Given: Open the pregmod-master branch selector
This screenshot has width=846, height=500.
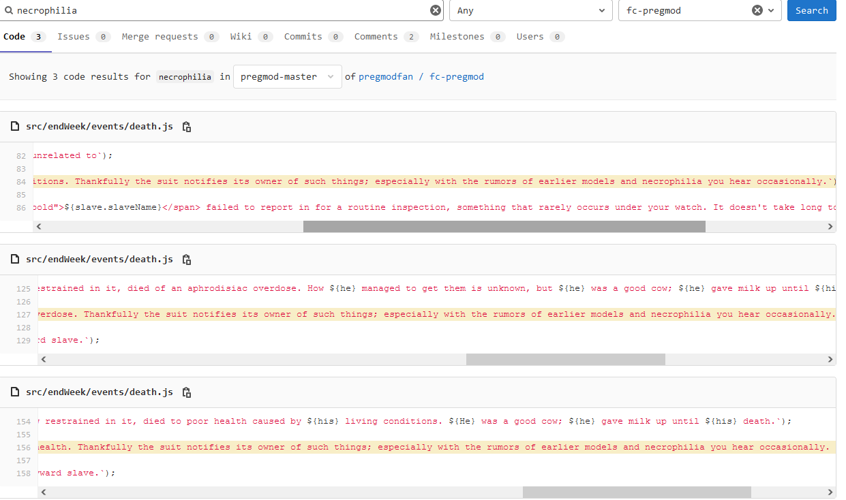Looking at the screenshot, I should point(287,77).
